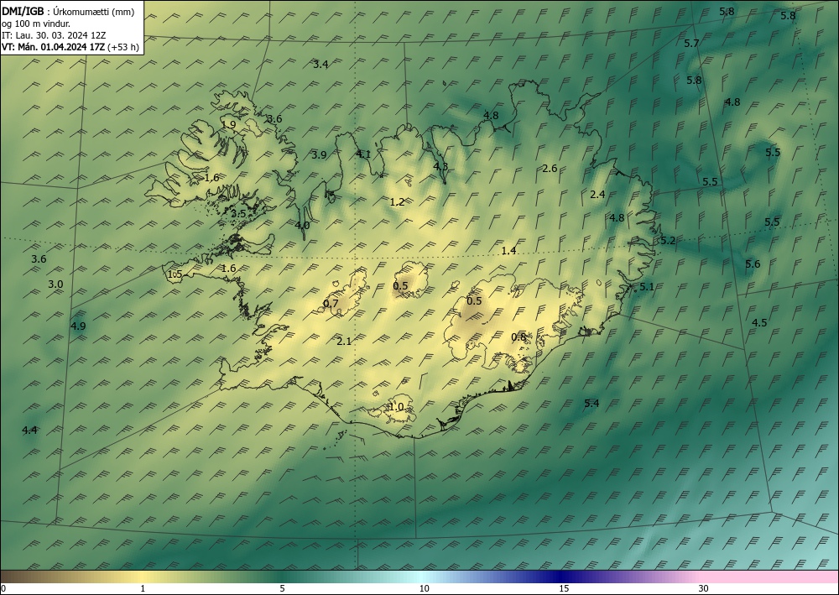Click the brown start of the color scale

click(11, 577)
